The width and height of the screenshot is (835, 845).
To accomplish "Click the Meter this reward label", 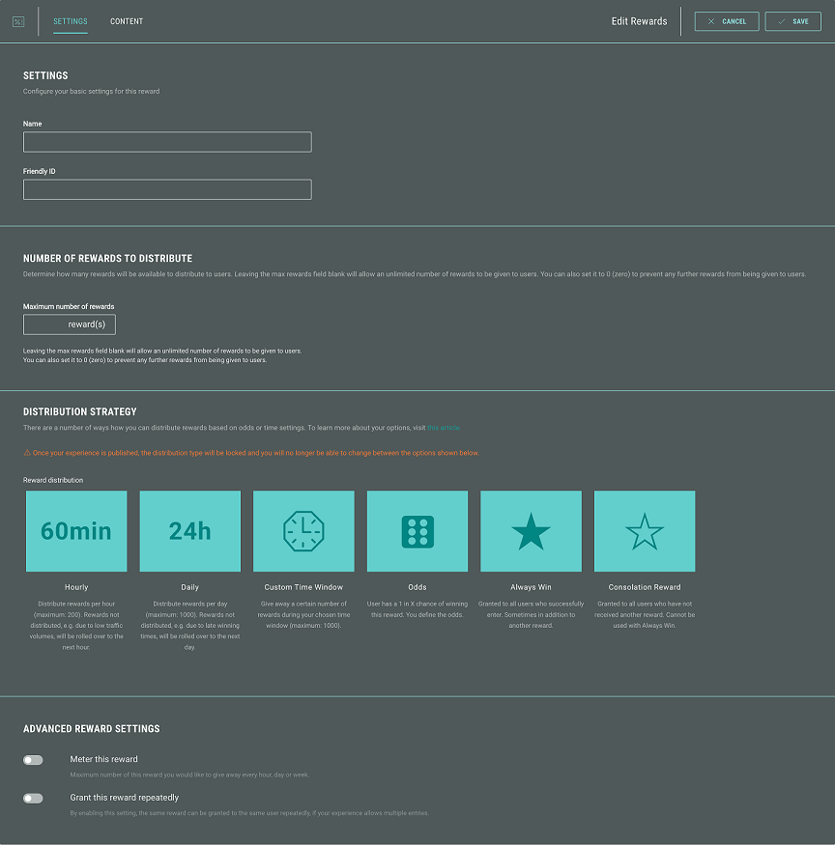I will click(x=103, y=759).
